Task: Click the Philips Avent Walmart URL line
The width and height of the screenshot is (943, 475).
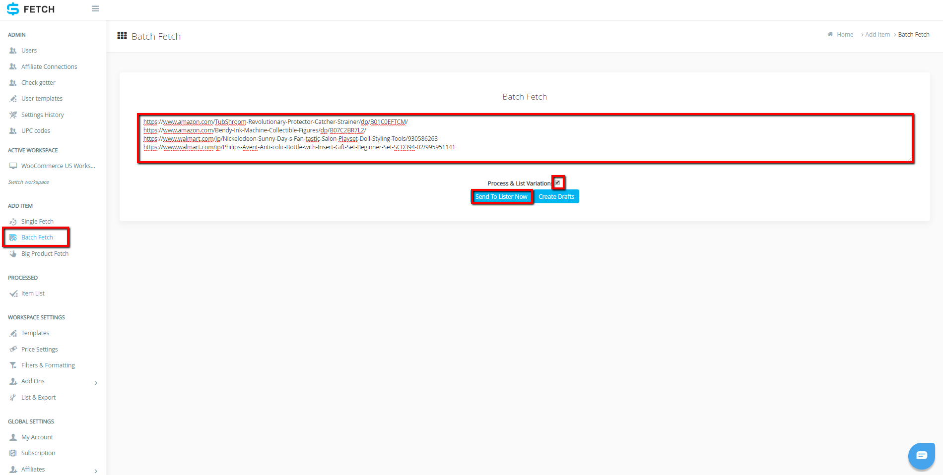Action: (299, 147)
